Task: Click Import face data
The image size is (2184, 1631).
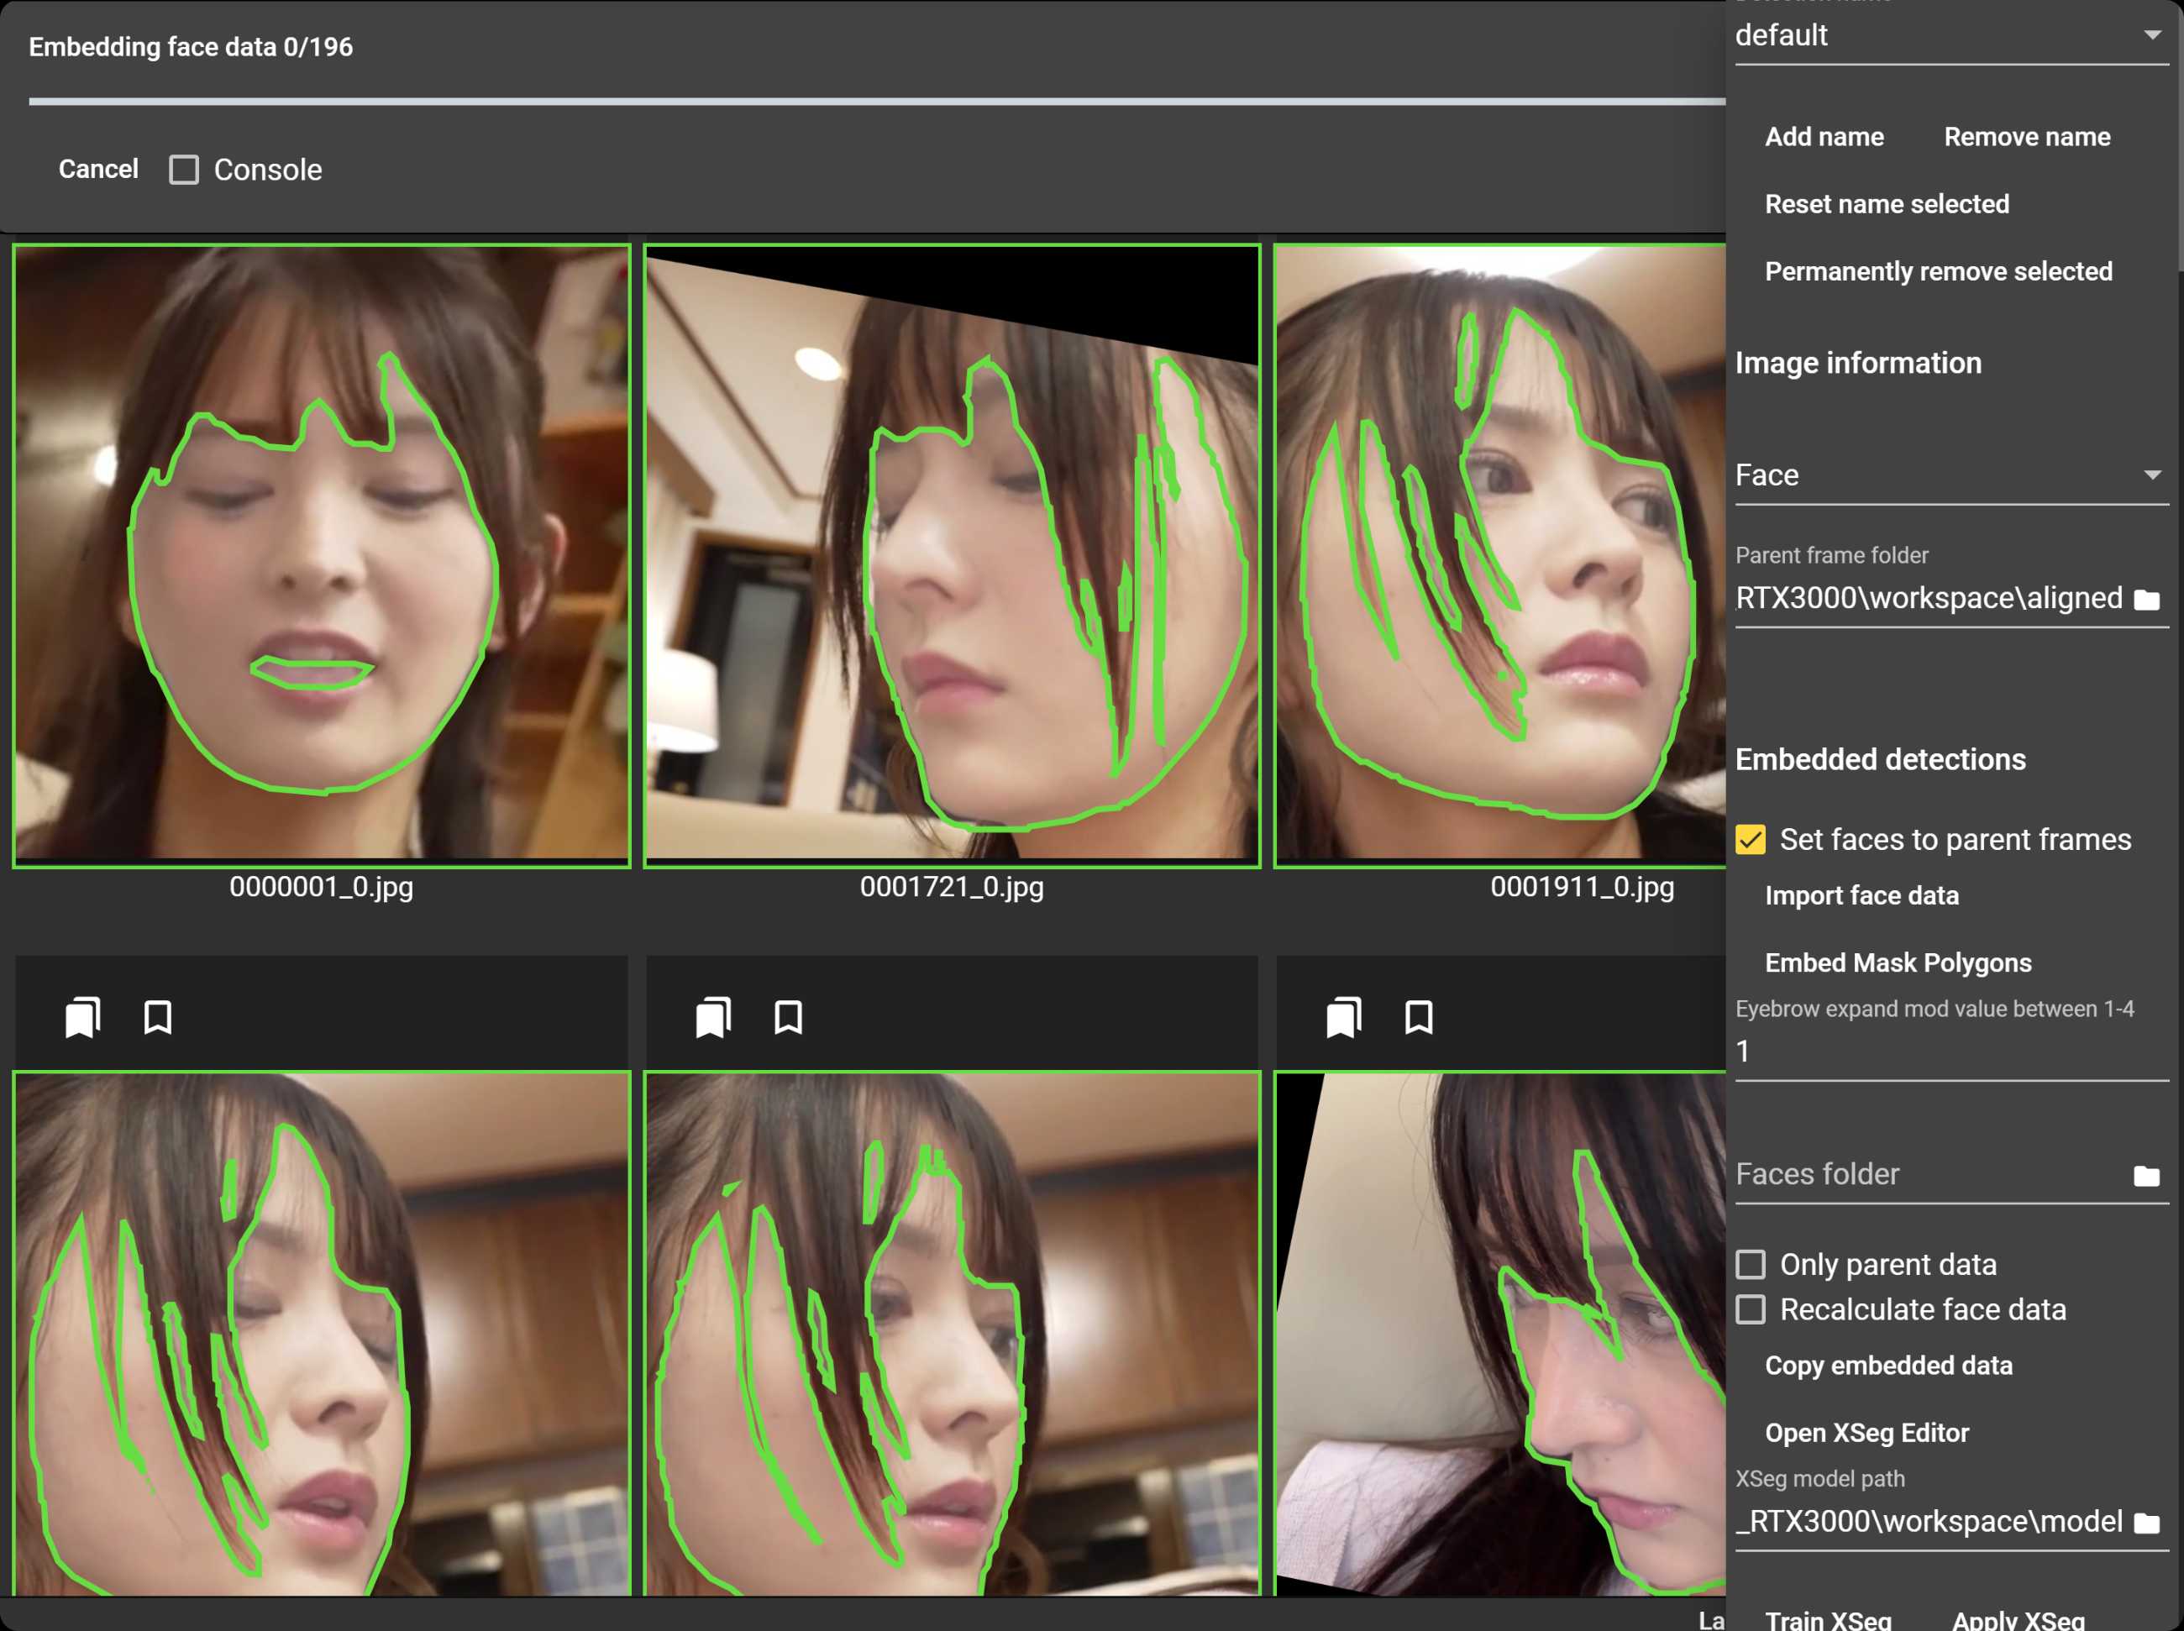Action: click(x=1861, y=895)
